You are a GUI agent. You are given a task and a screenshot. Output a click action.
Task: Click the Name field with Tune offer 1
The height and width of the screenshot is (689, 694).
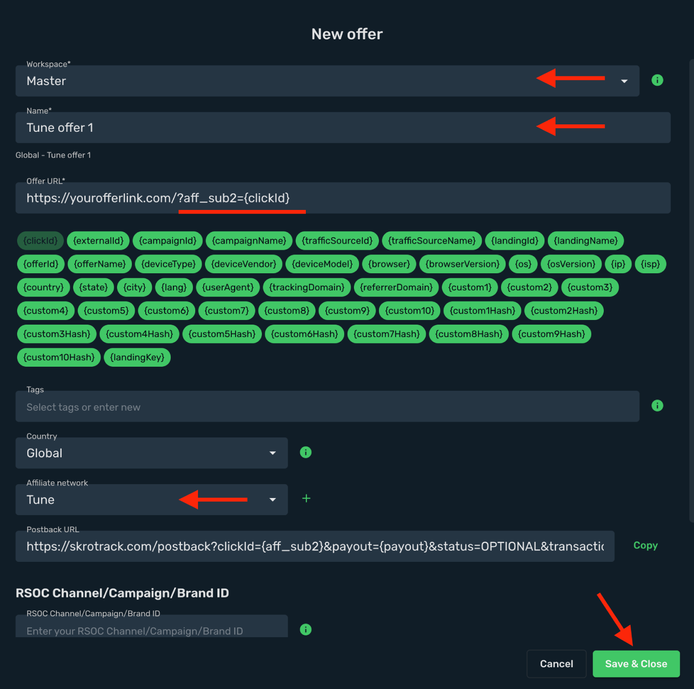pyautogui.click(x=343, y=128)
